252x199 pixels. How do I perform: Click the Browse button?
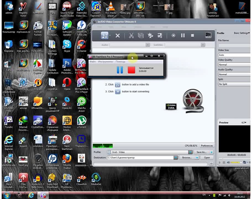point(187,158)
